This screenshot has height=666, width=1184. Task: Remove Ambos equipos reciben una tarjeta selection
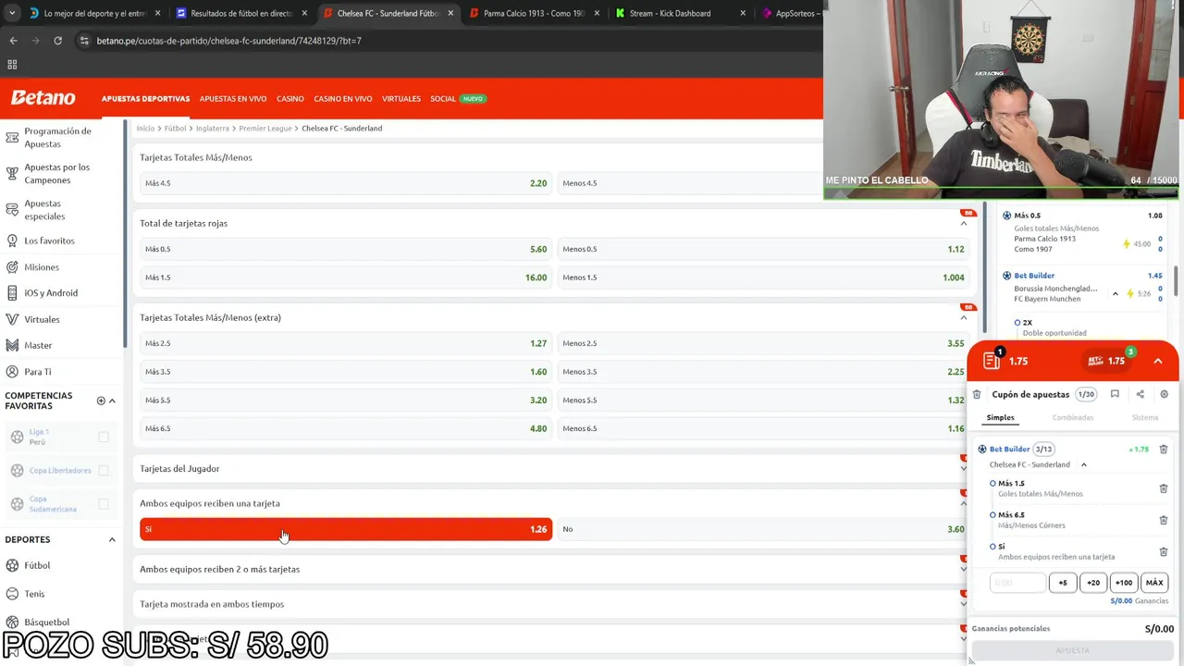pos(1164,551)
